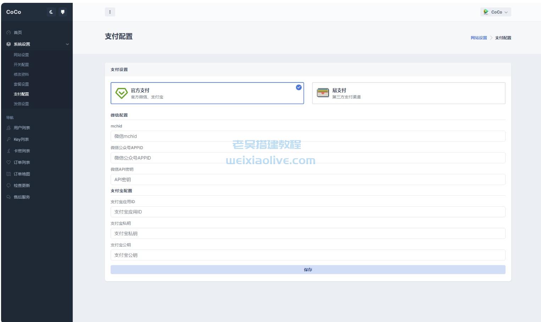Open 售后服务 page
The image size is (541, 322).
click(22, 197)
